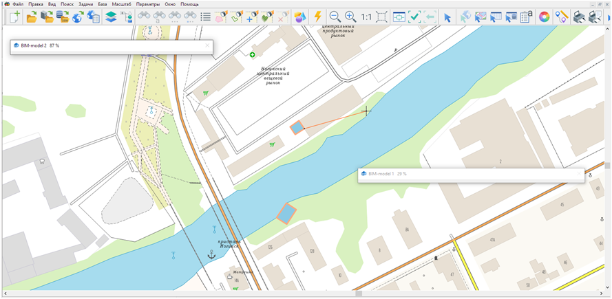Screen dimensions: 612x299
Task: Select the upper blue polygon near the market
Action: pos(297,128)
